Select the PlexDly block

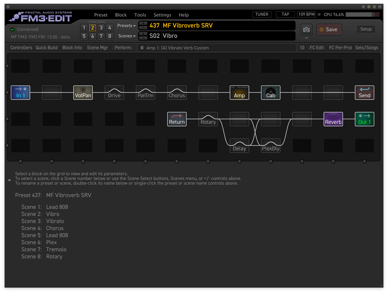[271, 146]
